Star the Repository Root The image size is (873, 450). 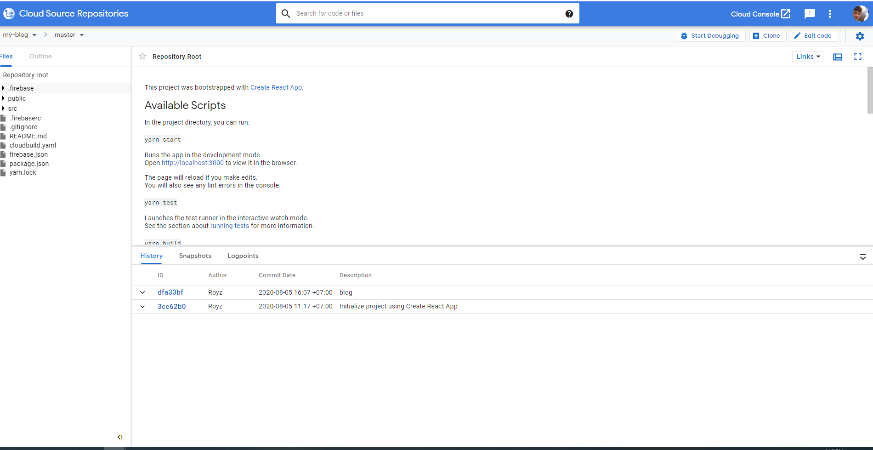point(142,56)
